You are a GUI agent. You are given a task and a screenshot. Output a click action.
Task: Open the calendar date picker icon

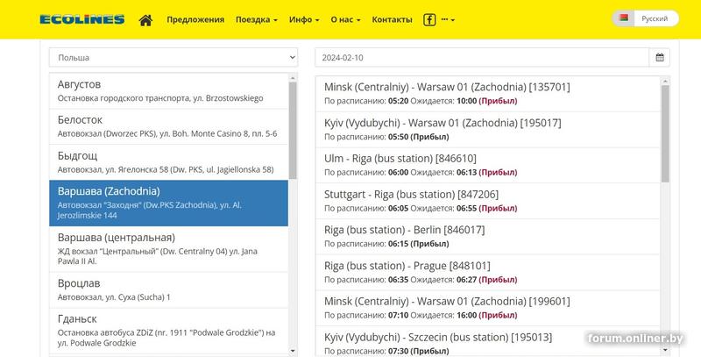coord(662,58)
